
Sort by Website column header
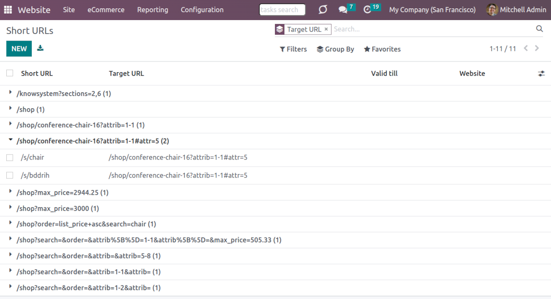click(472, 74)
